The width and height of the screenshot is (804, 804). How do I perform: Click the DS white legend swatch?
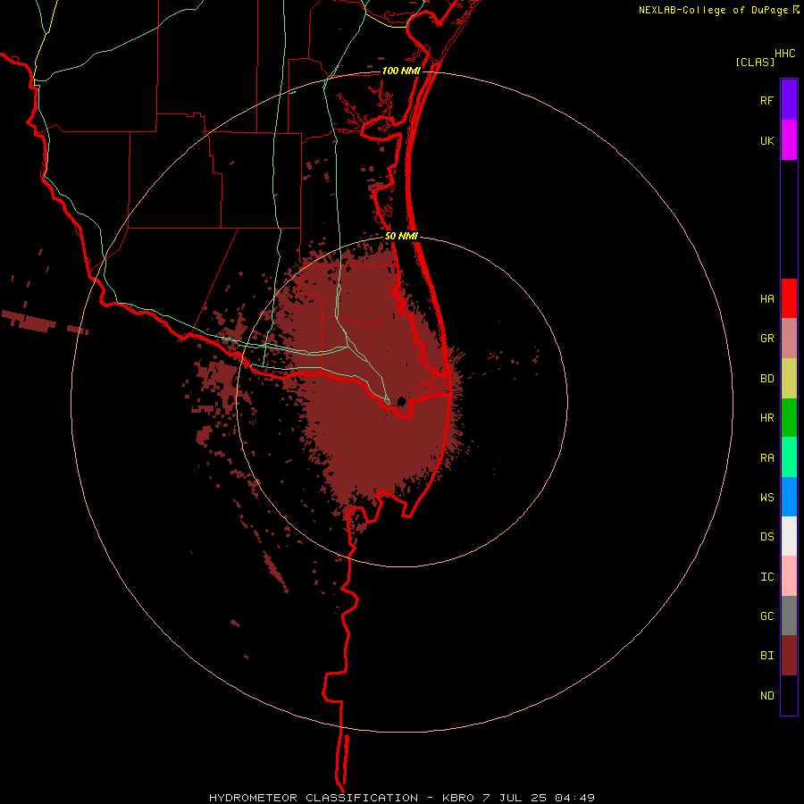(x=789, y=536)
